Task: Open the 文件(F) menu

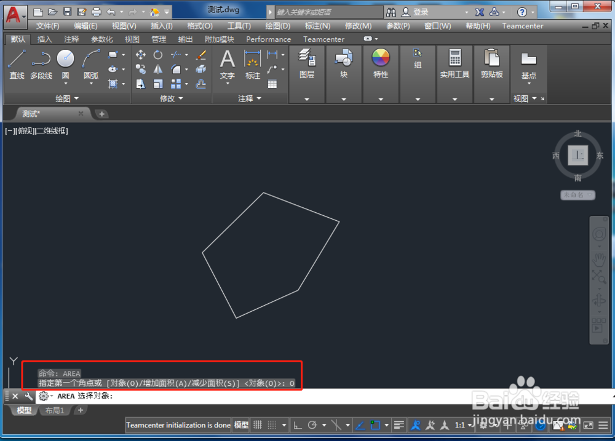Action: pyautogui.click(x=47, y=26)
